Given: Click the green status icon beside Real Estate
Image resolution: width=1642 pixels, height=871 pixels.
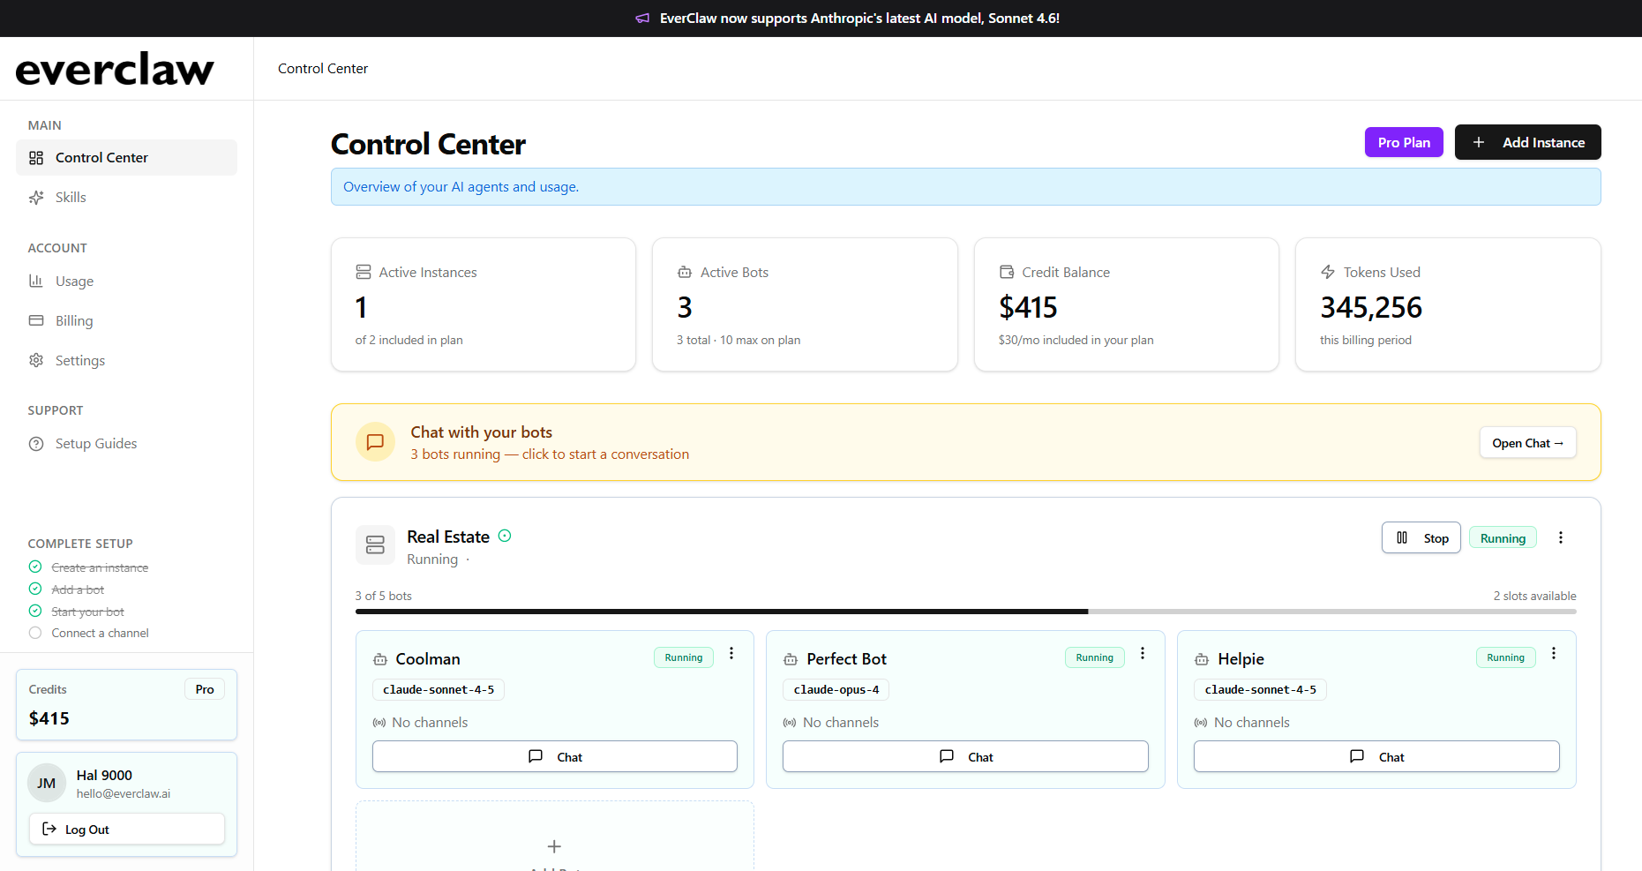Looking at the screenshot, I should coord(505,536).
